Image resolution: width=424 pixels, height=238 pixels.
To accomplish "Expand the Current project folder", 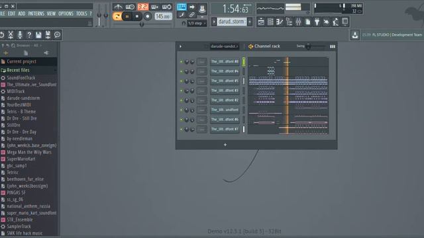I will pyautogui.click(x=28, y=61).
